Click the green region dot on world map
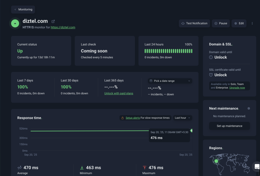The height and width of the screenshot is (176, 260). pyautogui.click(x=216, y=161)
